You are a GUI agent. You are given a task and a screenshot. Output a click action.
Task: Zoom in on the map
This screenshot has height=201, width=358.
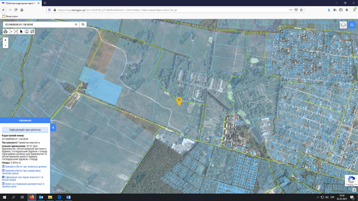click(5, 40)
